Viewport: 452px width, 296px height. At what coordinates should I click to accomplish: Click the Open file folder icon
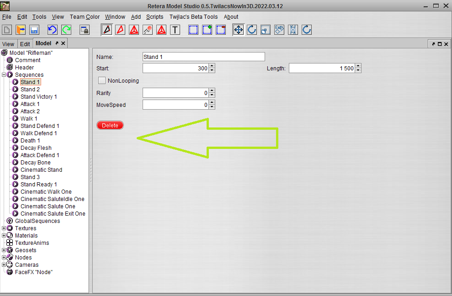[21, 30]
